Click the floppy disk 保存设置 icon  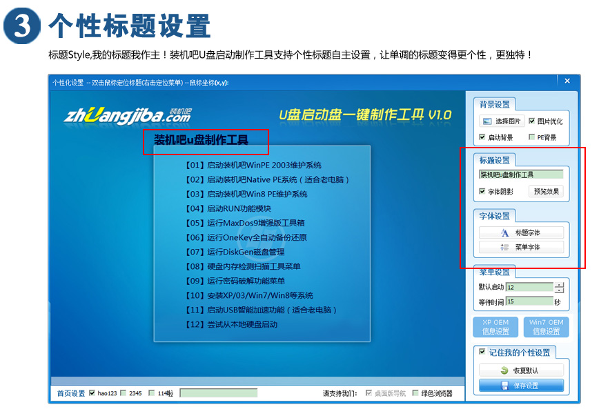click(504, 386)
